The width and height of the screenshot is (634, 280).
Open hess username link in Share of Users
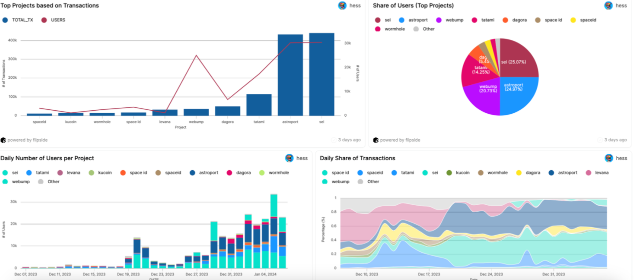[x=621, y=5]
